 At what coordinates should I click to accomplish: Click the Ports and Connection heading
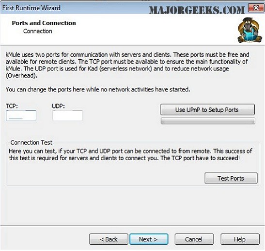pos(44,23)
